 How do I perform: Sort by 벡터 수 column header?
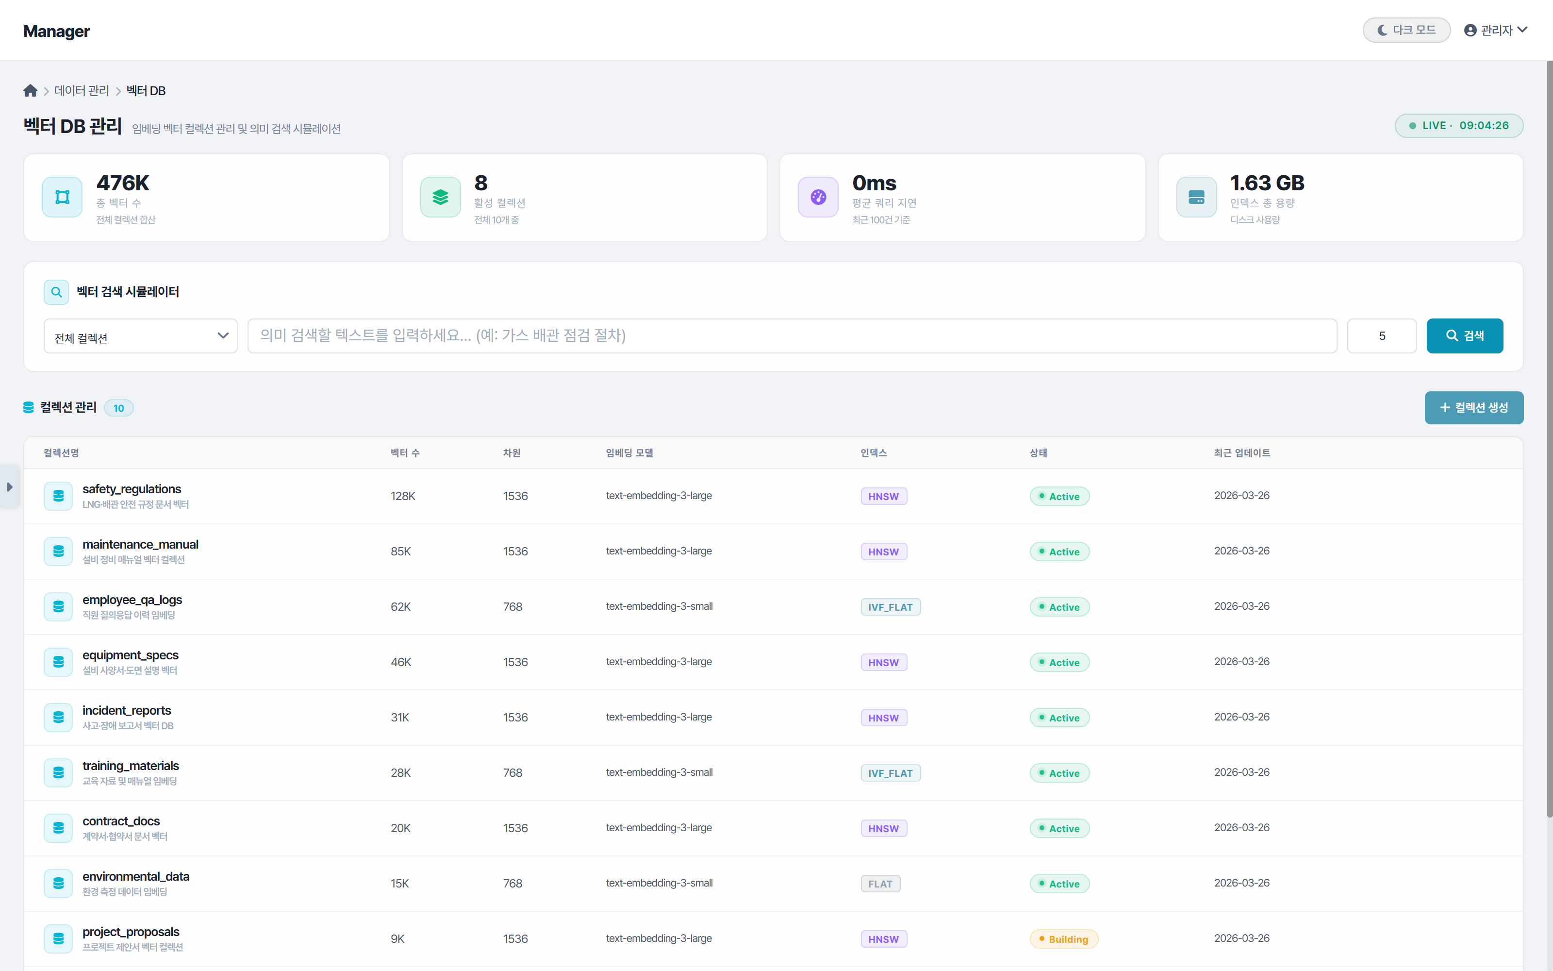click(405, 453)
